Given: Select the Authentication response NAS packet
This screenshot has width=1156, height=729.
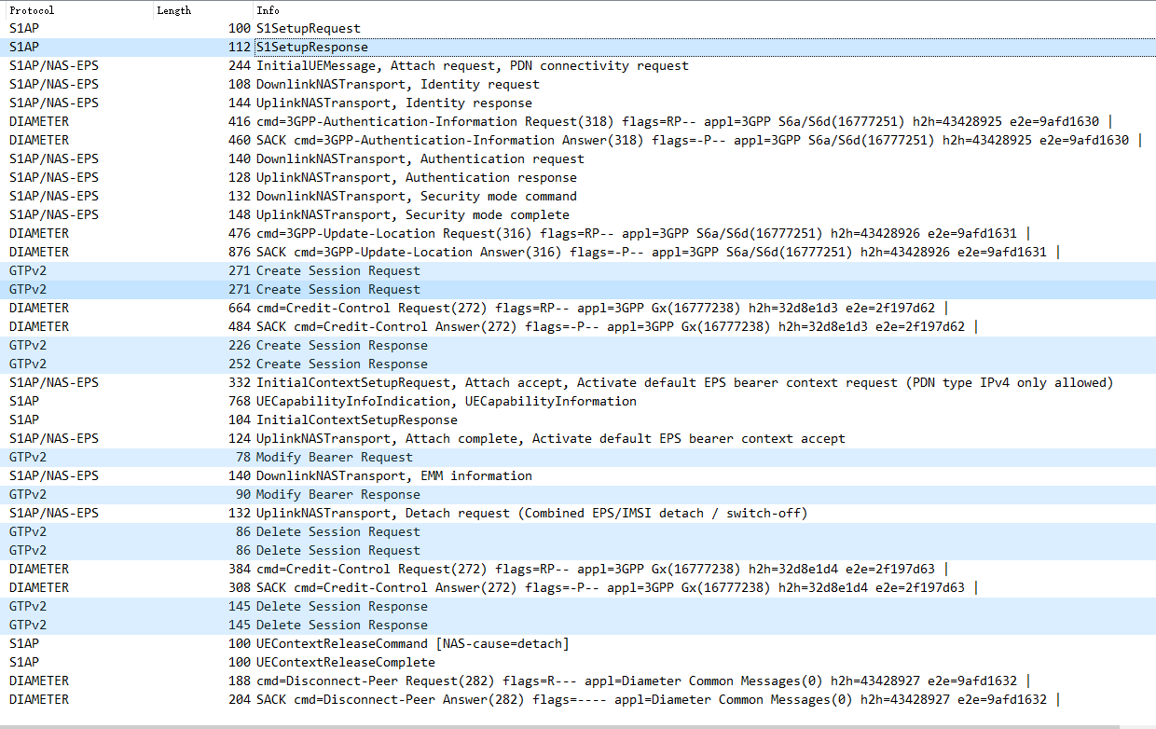Looking at the screenshot, I should coord(578,178).
